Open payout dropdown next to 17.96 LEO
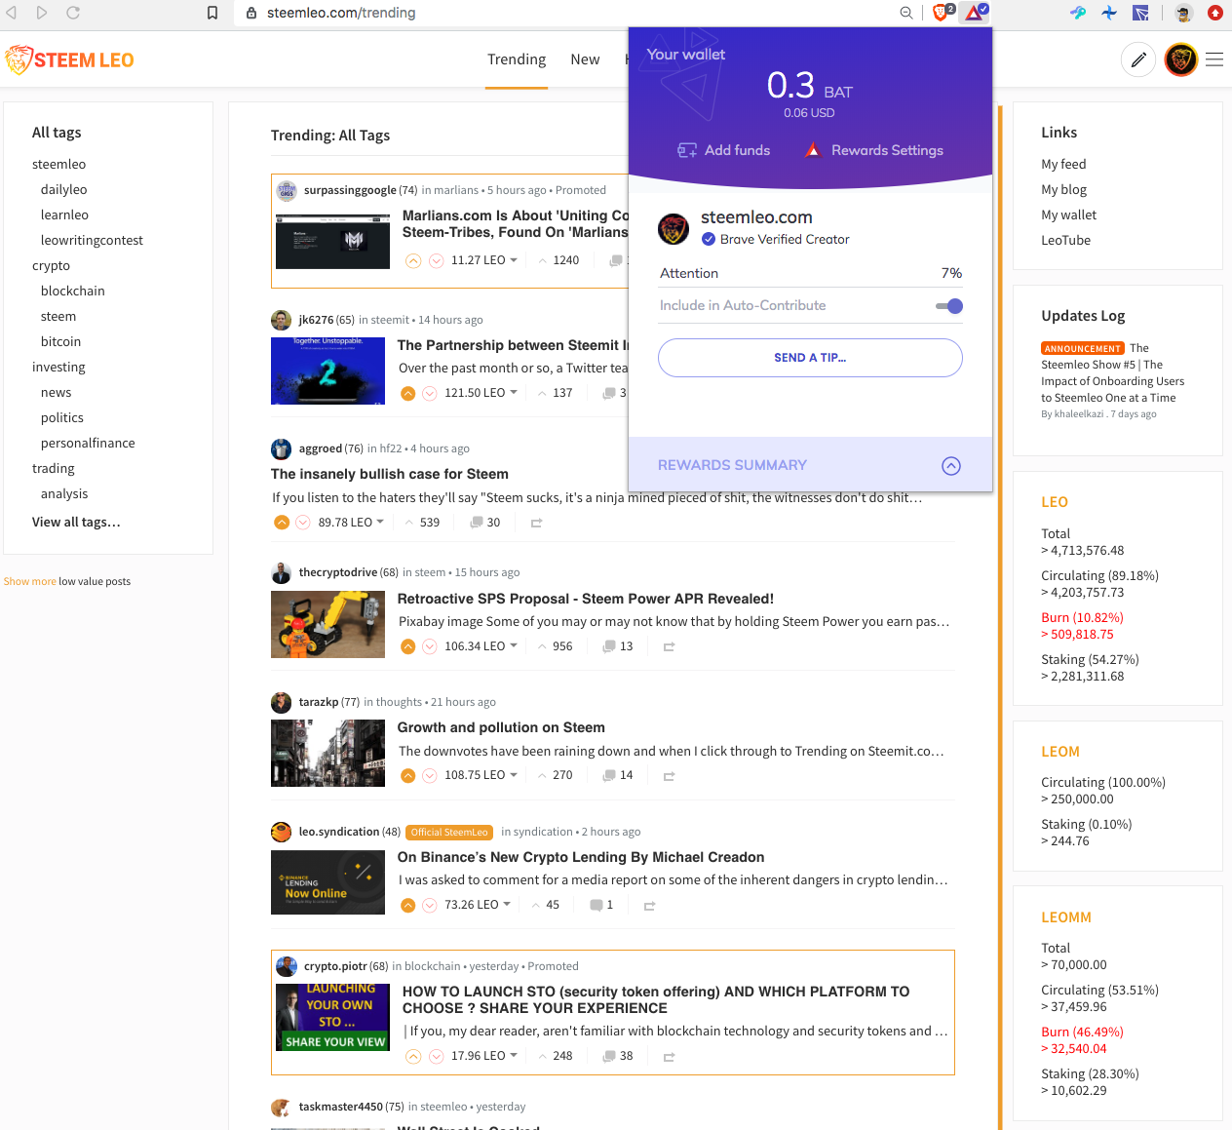Screen dimensions: 1232x1130 click(x=514, y=1055)
